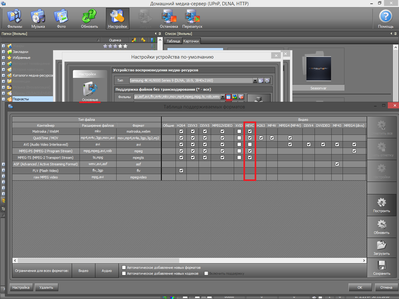Toggle XVID checkbox in Matroska / WebM row

point(239,131)
